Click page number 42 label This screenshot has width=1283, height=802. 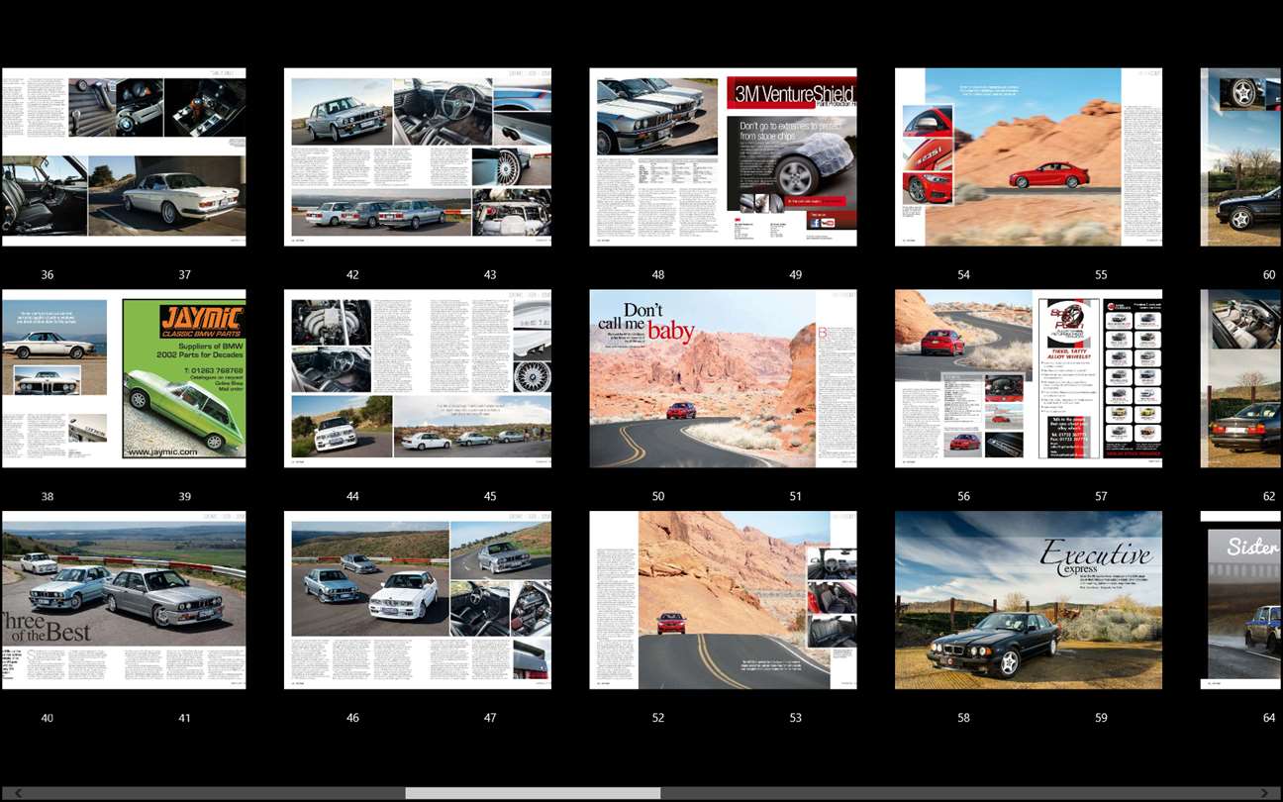(352, 275)
